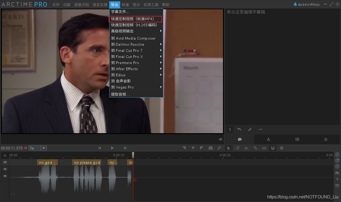341x202 pixels.
Task: Click the pencil icon under the subtitle draft
Action: 250,129
